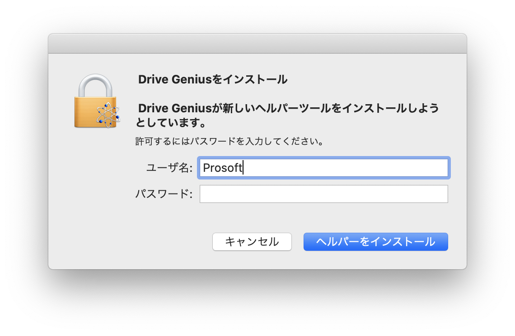Click the atom badge on the padlock
This screenshot has height=336, width=515.
tap(108, 115)
